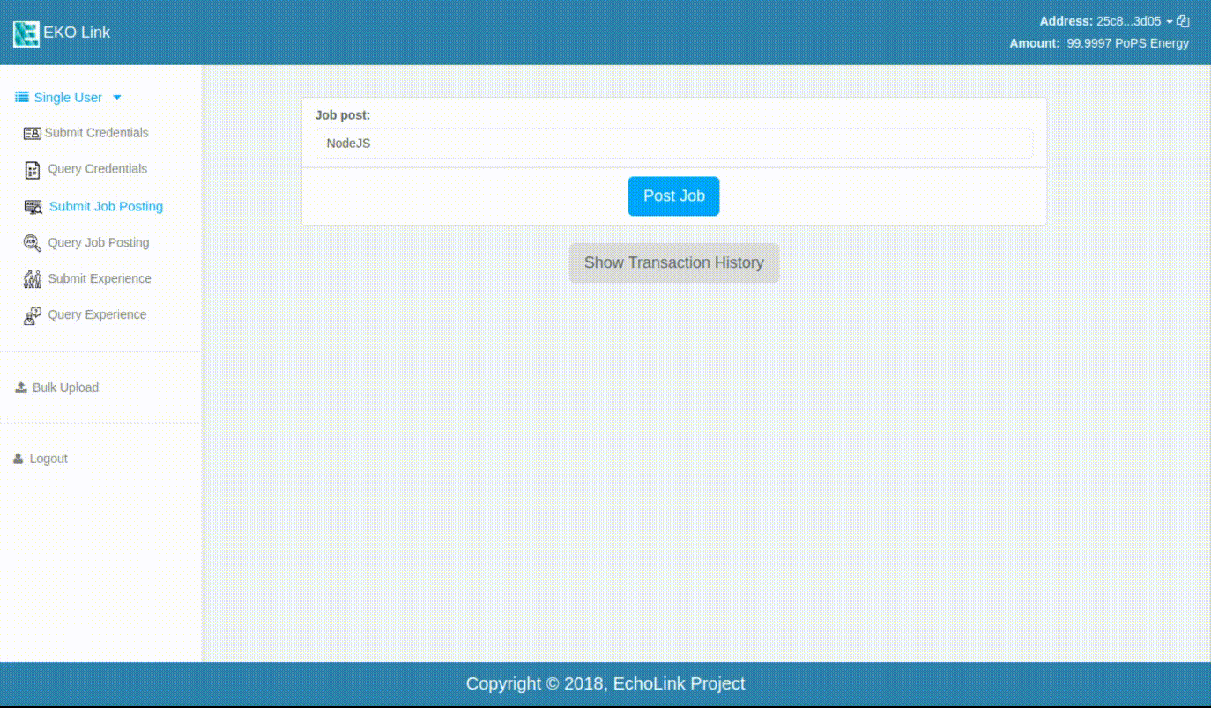Click the EKO Link logo icon

pos(26,33)
